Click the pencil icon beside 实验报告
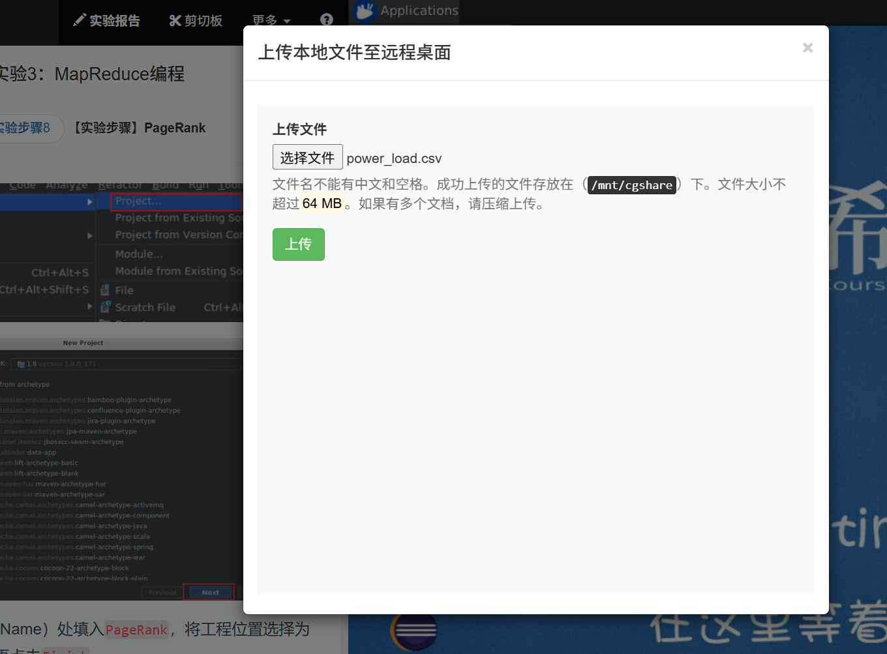The width and height of the screenshot is (887, 654). (x=79, y=20)
